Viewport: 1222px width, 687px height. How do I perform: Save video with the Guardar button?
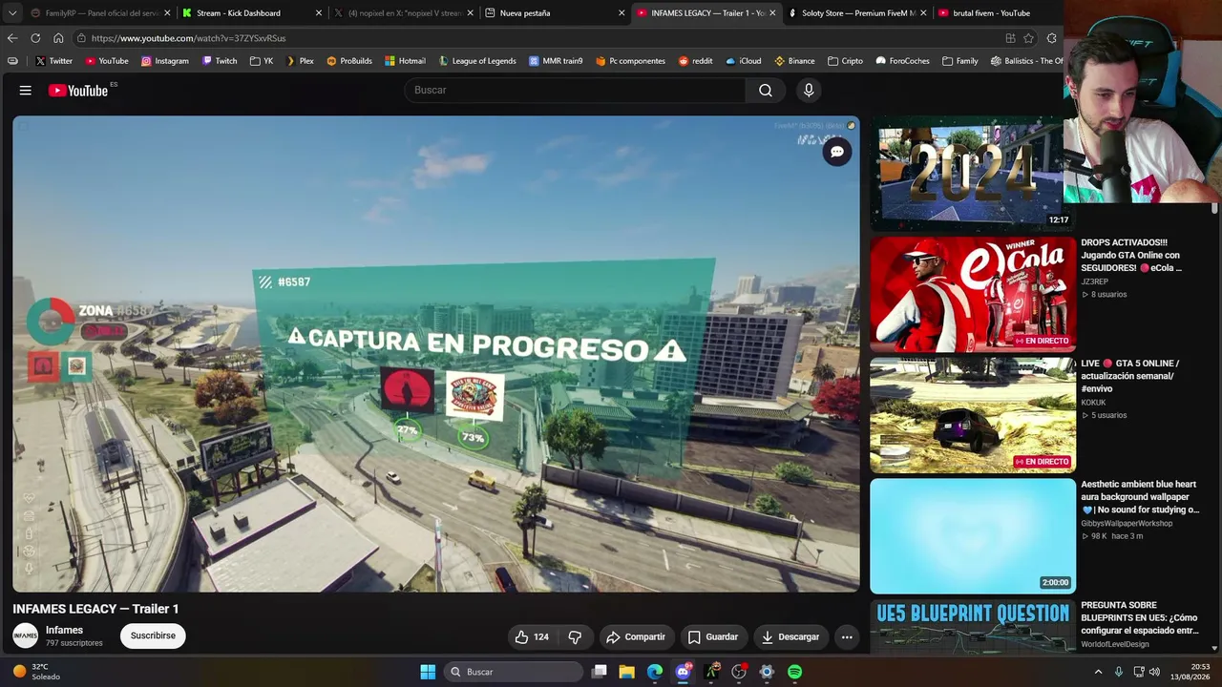tap(713, 636)
